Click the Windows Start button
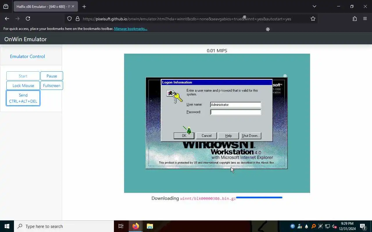Viewport: 372px width, 232px height. [7, 226]
